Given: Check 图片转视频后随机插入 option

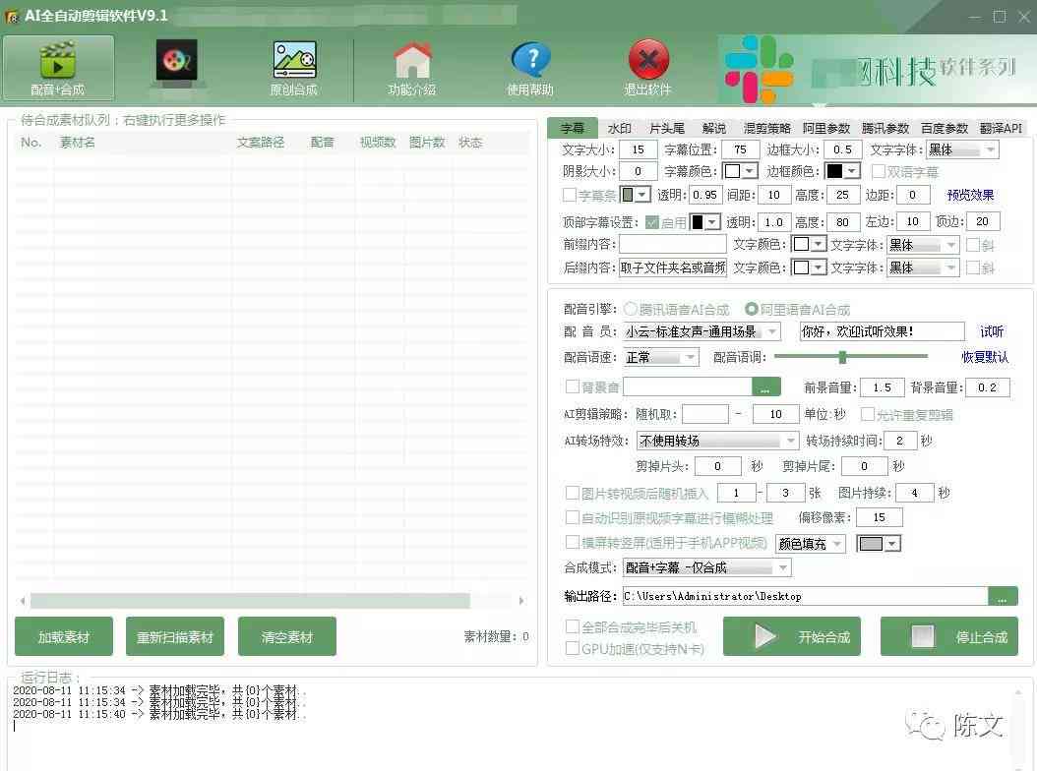Looking at the screenshot, I should pos(572,493).
